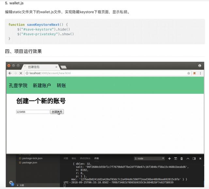Open a new browser tab
This screenshot has height=189, width=209.
(64, 67)
